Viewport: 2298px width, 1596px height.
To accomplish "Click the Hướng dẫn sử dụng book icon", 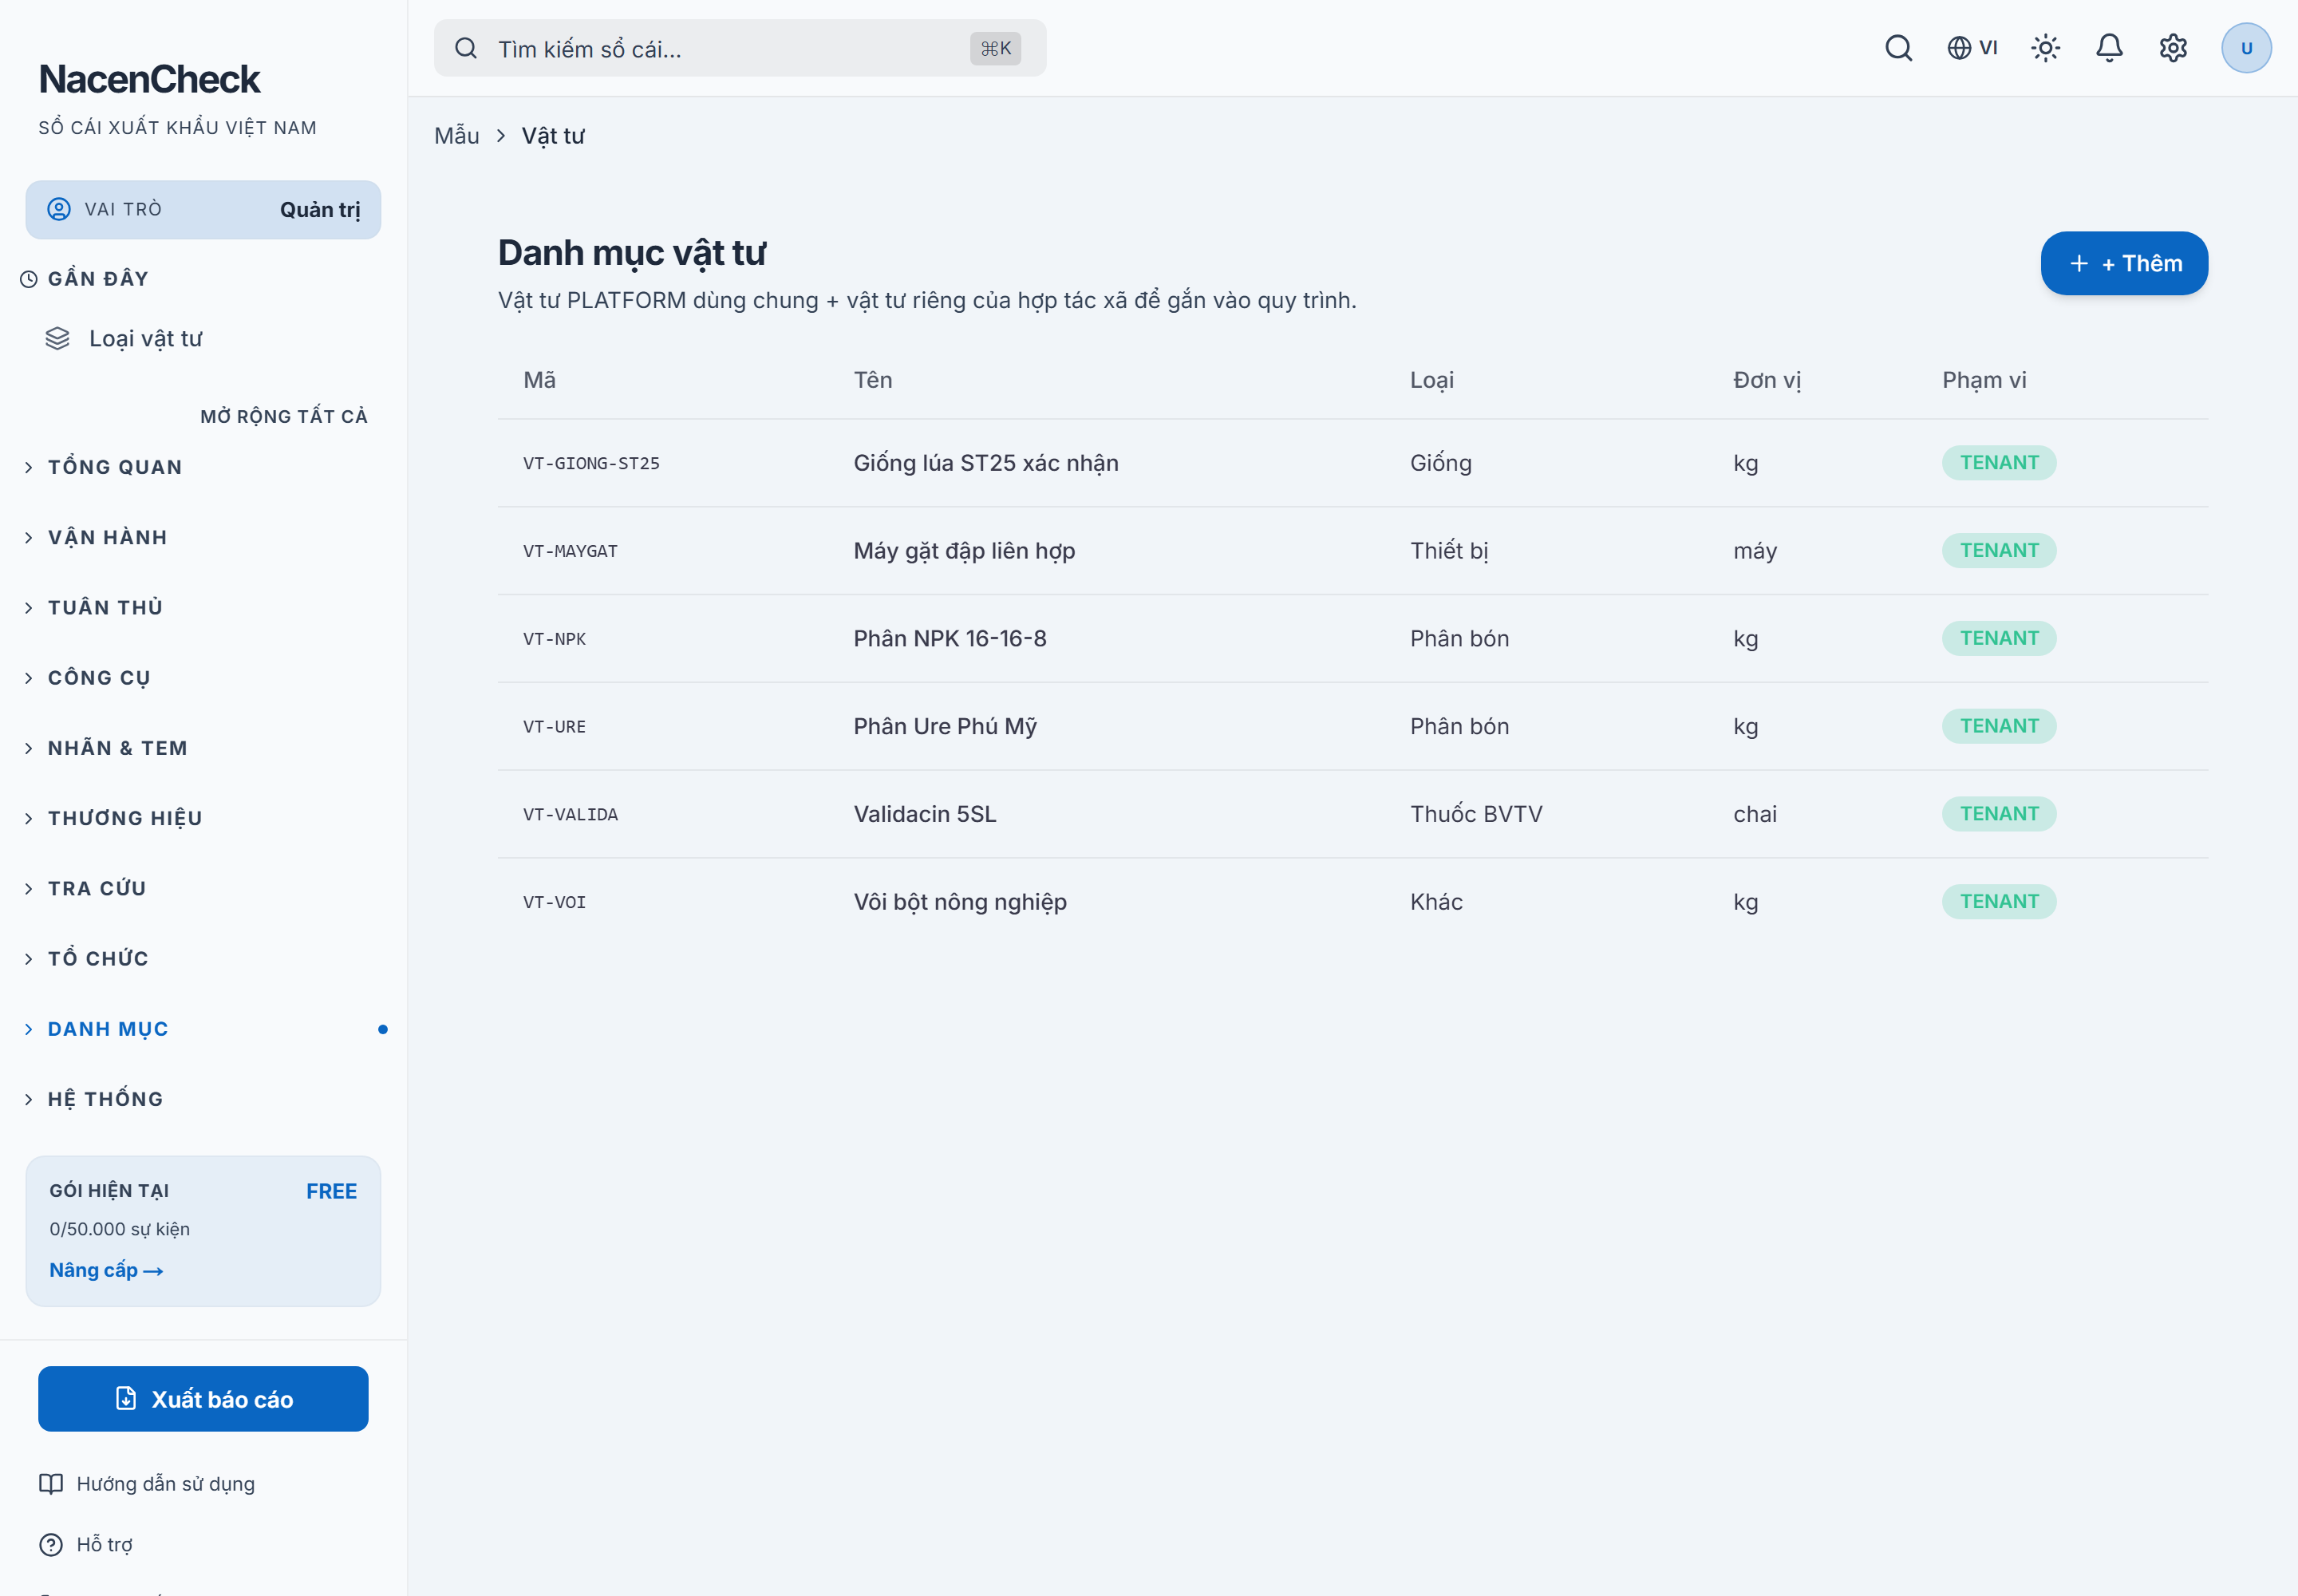I will 51,1484.
